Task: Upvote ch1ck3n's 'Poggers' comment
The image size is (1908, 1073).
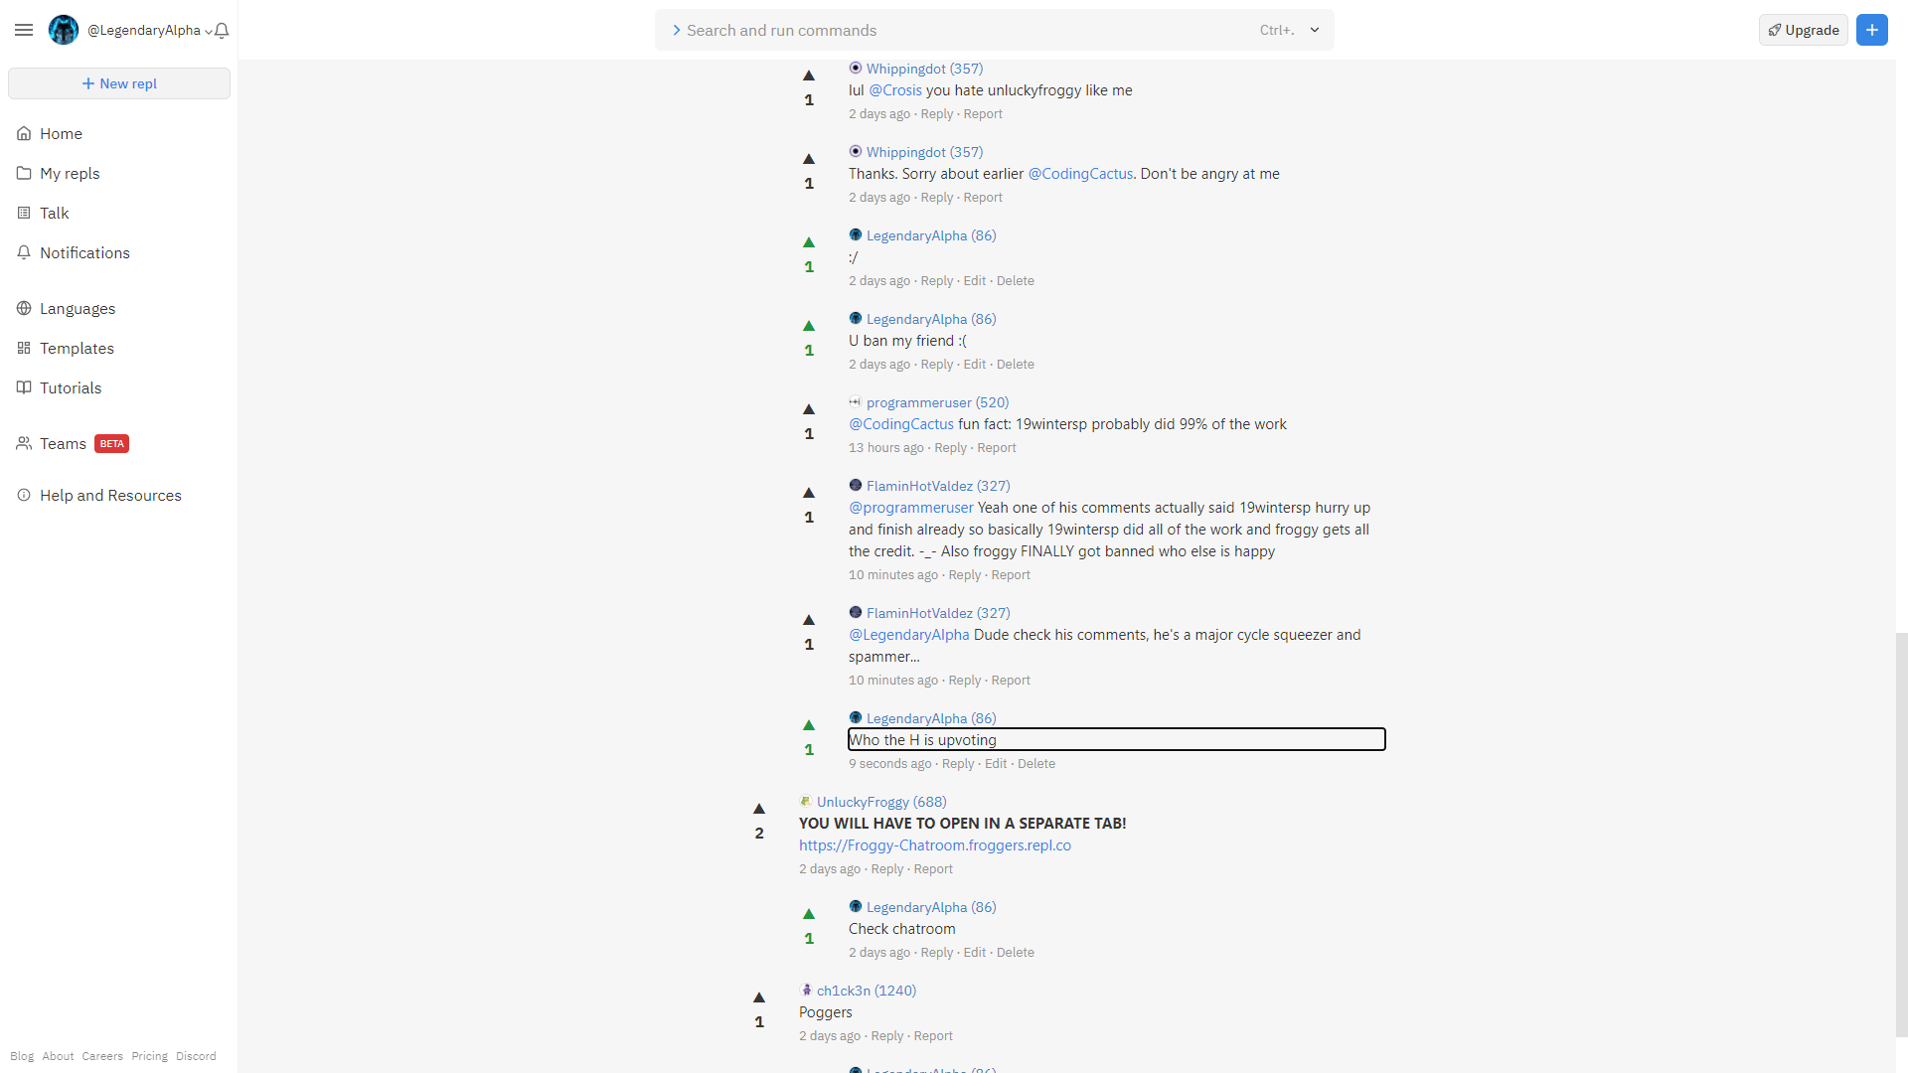Action: (x=759, y=997)
